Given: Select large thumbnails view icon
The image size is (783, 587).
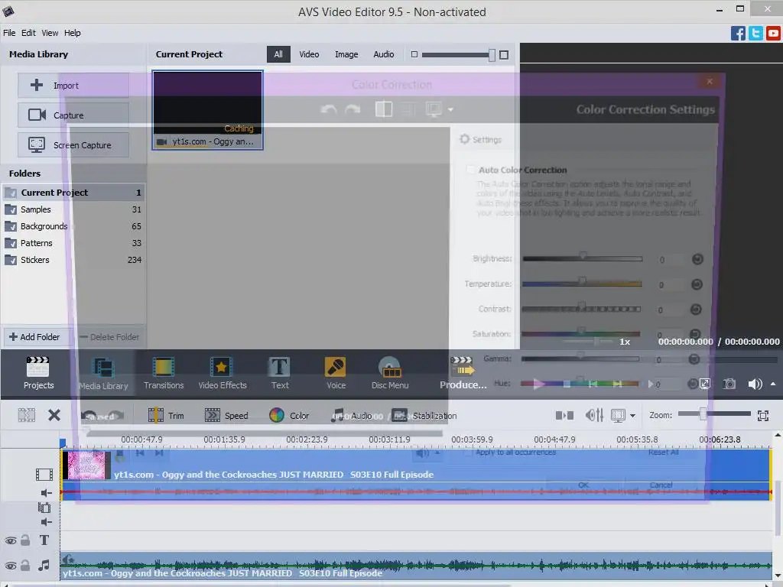Looking at the screenshot, I should coord(504,54).
